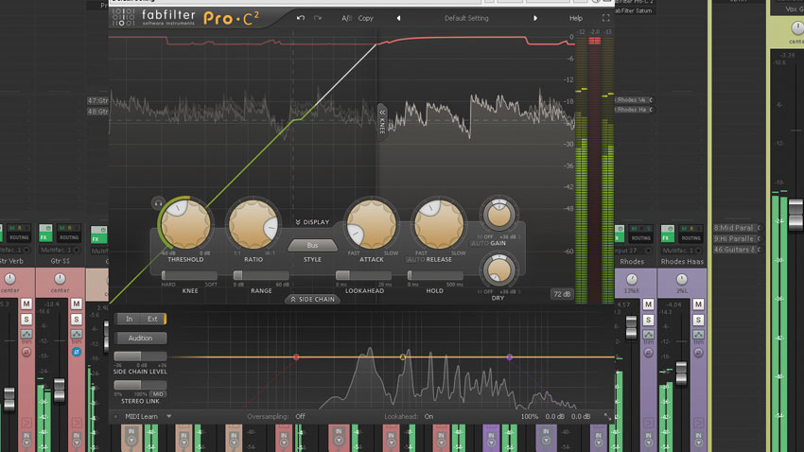Click the Gain knob

click(498, 215)
